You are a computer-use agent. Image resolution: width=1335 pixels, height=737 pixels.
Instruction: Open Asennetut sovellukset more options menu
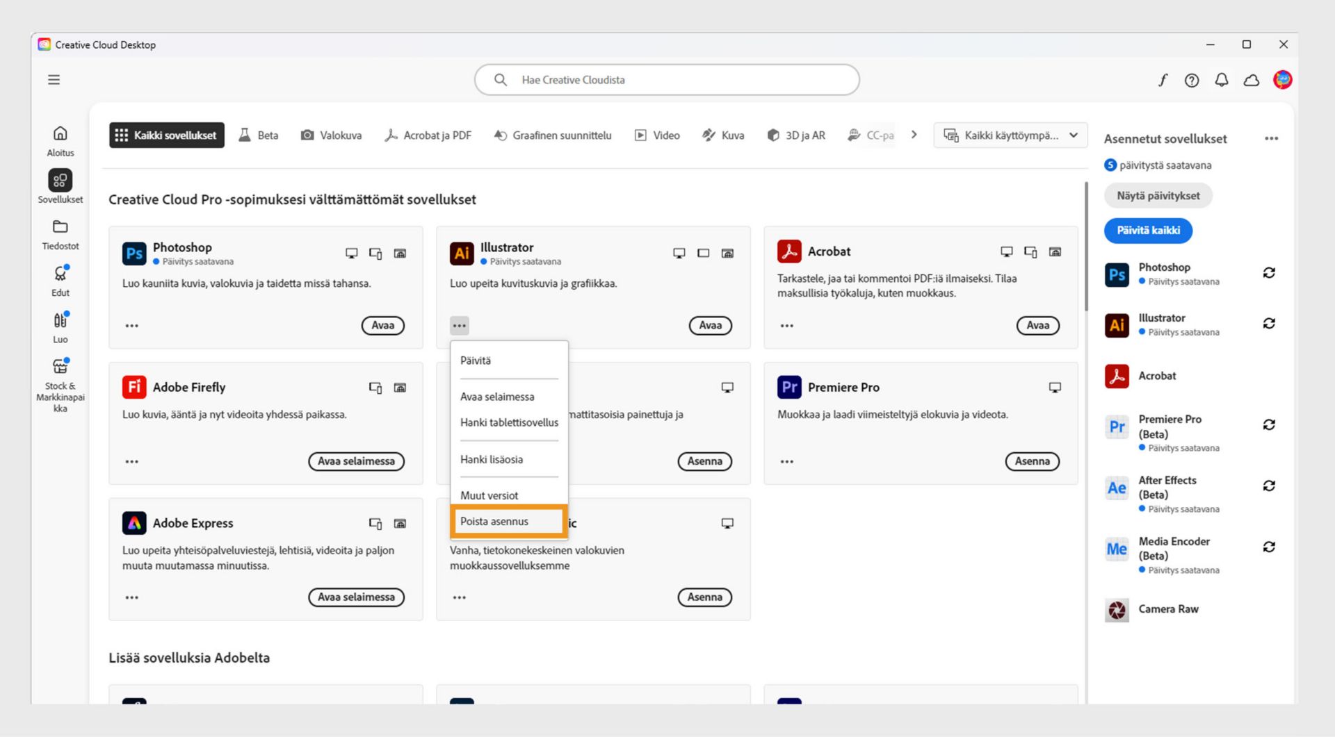point(1271,139)
